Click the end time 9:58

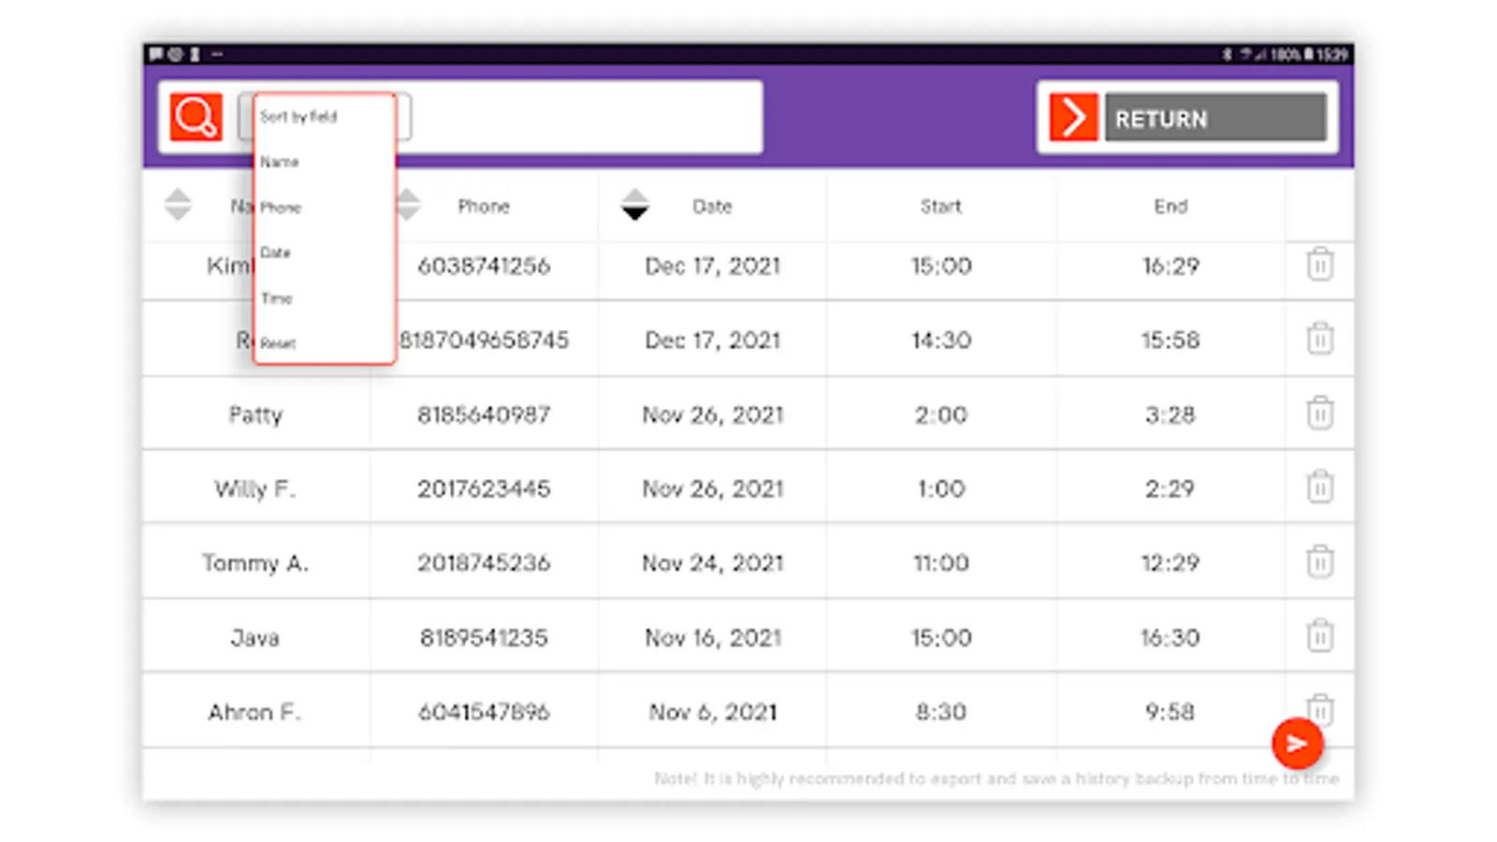(1170, 712)
